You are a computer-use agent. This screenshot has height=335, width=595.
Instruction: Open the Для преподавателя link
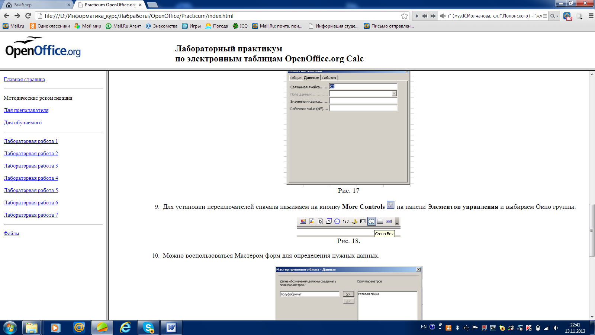click(x=26, y=110)
